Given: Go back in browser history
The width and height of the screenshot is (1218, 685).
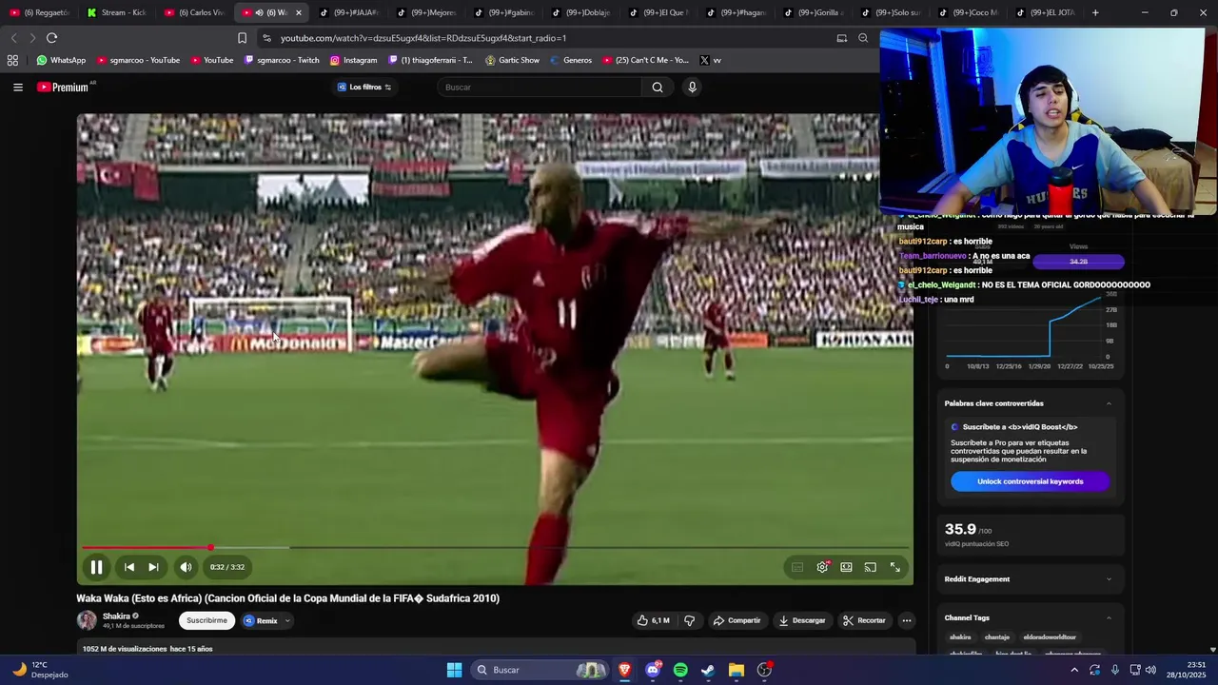Looking at the screenshot, I should (x=13, y=38).
